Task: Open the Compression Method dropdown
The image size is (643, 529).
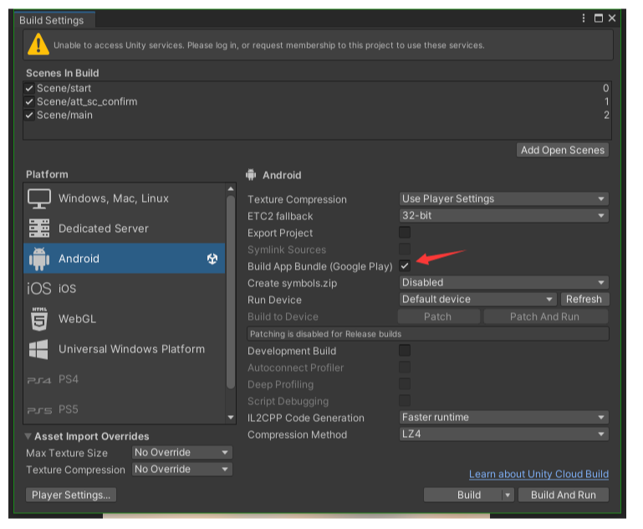Action: click(504, 434)
